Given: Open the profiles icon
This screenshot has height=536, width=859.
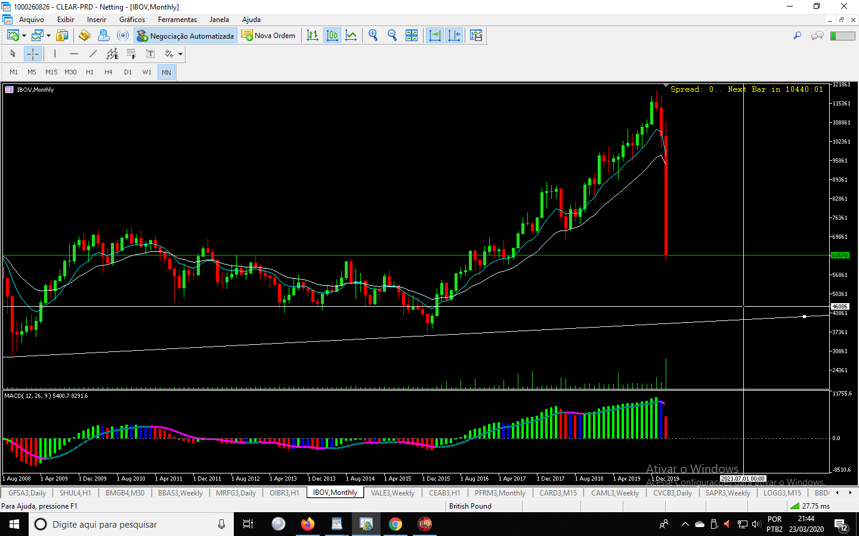Looking at the screenshot, I should [x=38, y=36].
